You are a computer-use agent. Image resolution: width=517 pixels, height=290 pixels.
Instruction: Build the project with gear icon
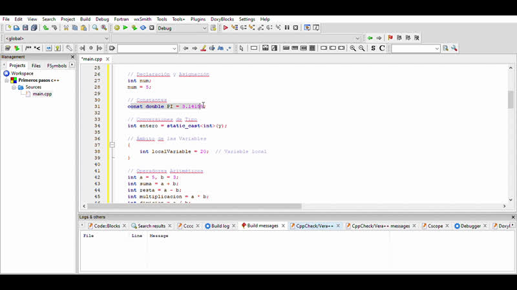click(x=117, y=28)
